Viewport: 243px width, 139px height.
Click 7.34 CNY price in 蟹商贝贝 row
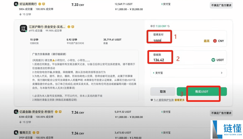pos(78,133)
